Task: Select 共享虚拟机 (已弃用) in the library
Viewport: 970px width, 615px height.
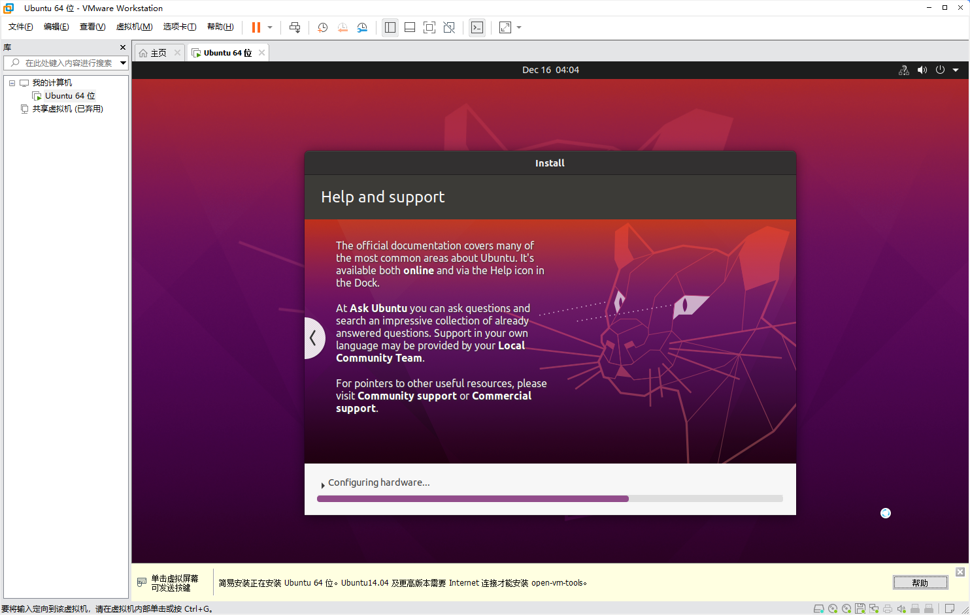Action: coord(68,109)
